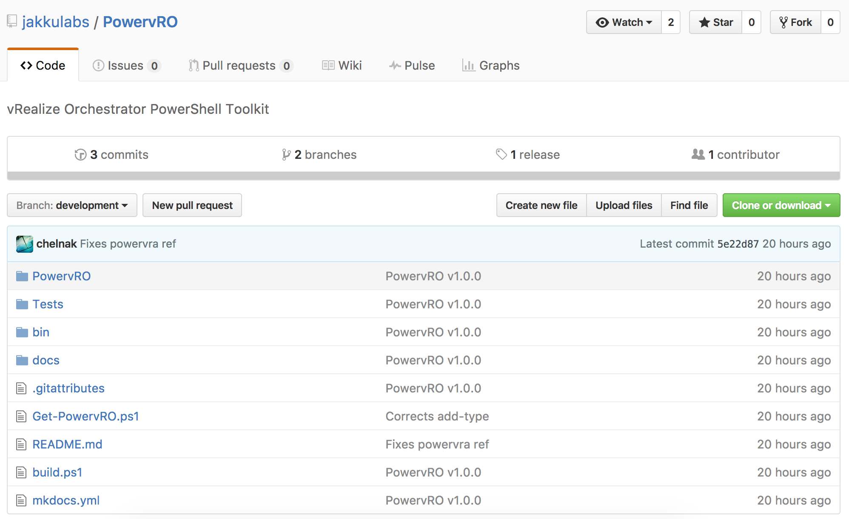Click the contributors people icon
Screen dimensions: 849x519
click(698, 155)
